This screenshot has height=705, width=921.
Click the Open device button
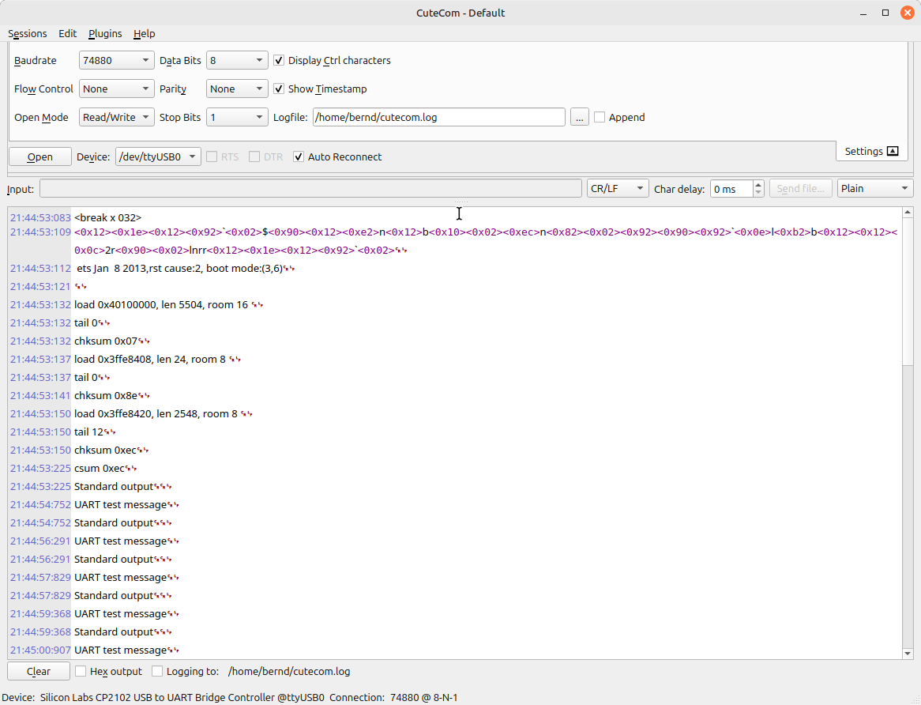(40, 156)
